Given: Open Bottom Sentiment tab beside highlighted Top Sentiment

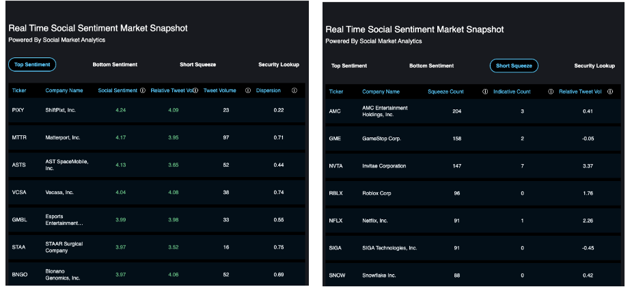Looking at the screenshot, I should click(x=115, y=64).
